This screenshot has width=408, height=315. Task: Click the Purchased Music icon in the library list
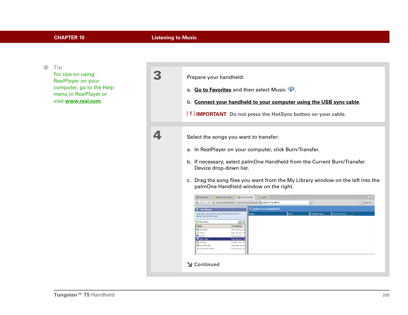(198, 249)
